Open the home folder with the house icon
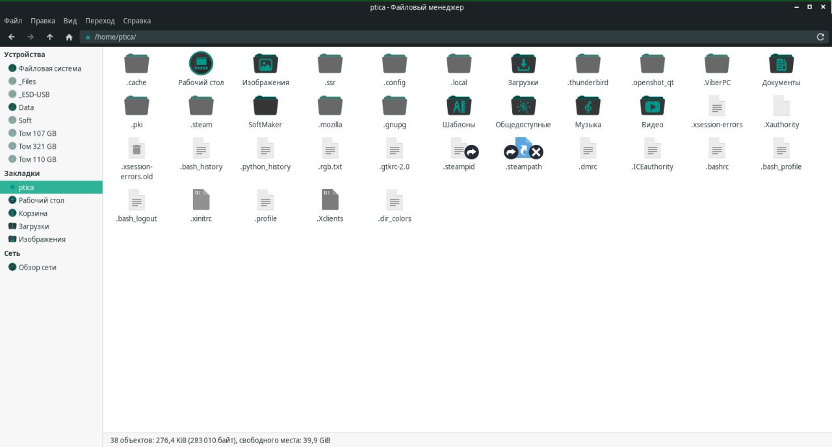This screenshot has width=832, height=447. [x=69, y=37]
